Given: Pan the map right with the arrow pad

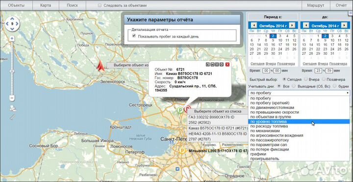Looking at the screenshot, I should pos(17,24).
